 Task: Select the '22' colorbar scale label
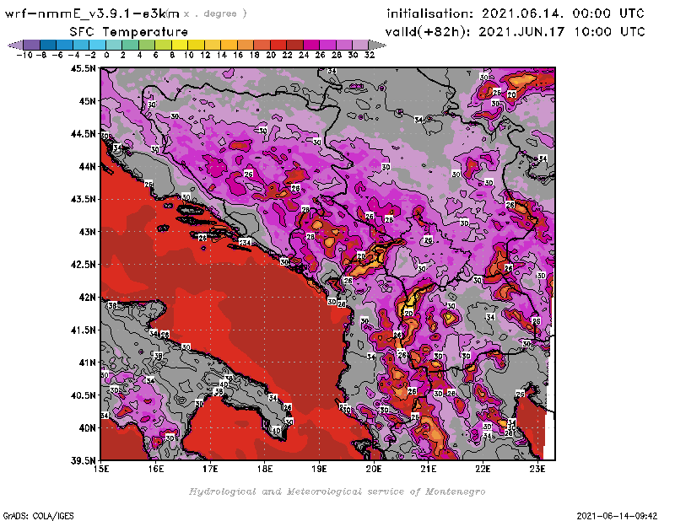(x=287, y=55)
